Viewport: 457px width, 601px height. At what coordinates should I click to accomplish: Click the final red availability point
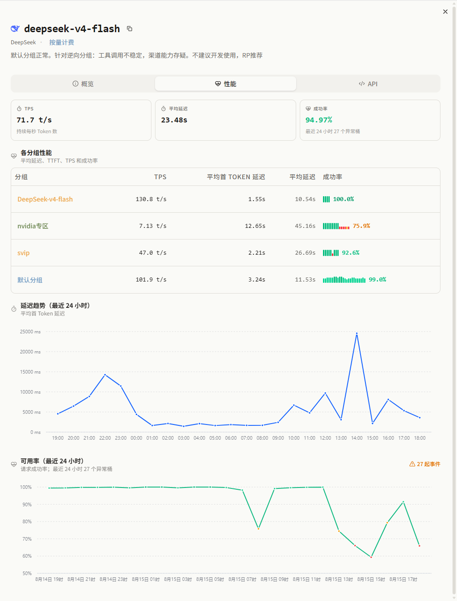(419, 546)
